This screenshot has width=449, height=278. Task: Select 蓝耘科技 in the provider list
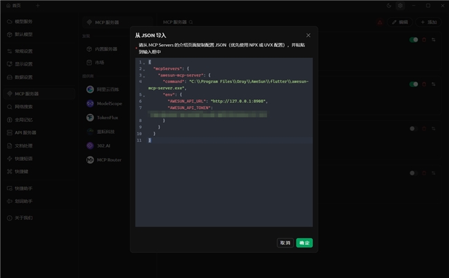point(104,132)
